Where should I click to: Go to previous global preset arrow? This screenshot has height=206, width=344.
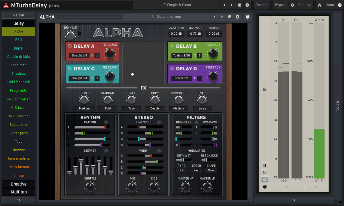pyautogui.click(x=224, y=5)
